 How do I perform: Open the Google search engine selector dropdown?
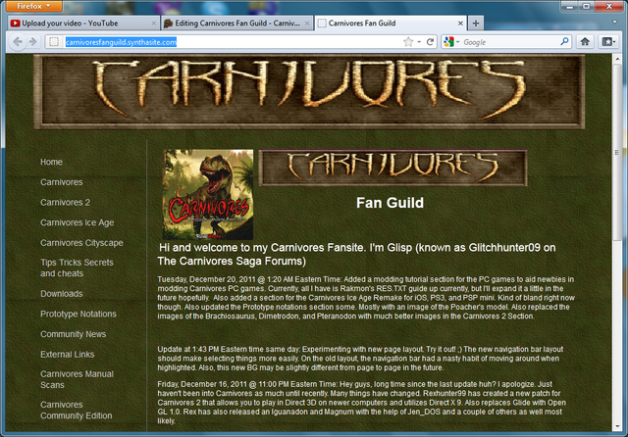point(451,42)
